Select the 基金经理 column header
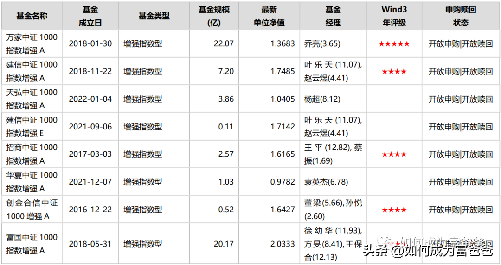The image size is (501, 265). [x=333, y=16]
